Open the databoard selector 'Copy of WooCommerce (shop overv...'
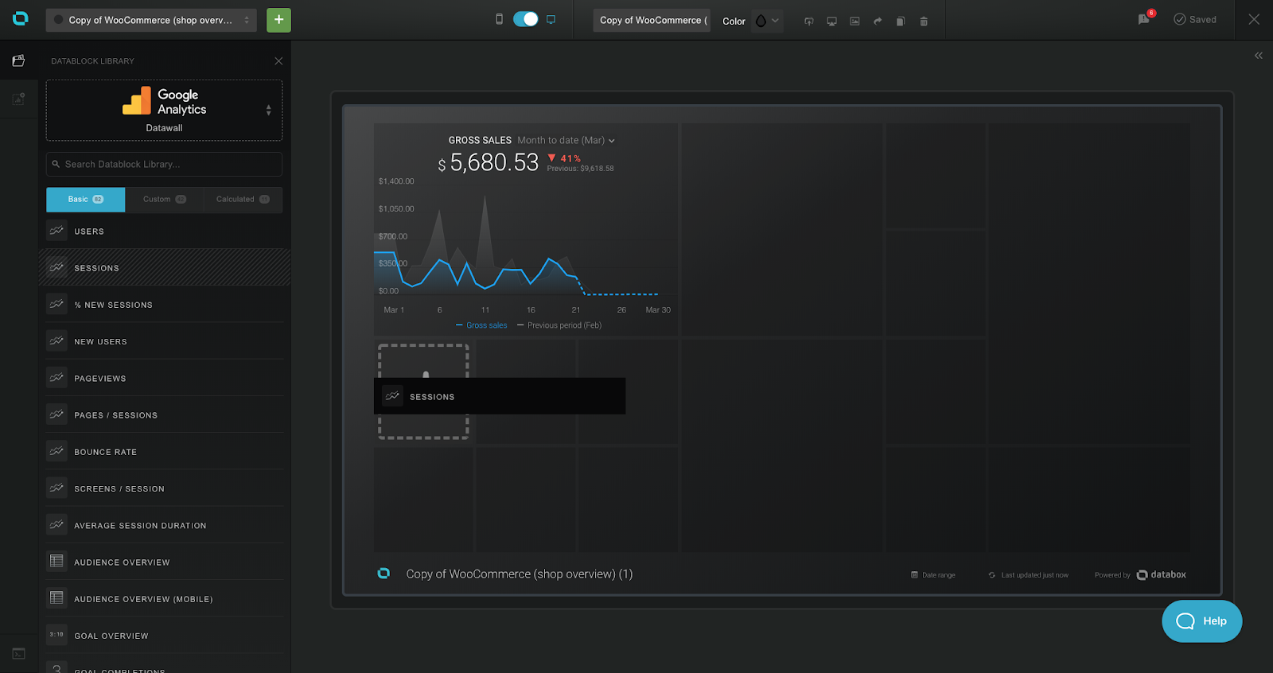The image size is (1273, 673). (151, 20)
